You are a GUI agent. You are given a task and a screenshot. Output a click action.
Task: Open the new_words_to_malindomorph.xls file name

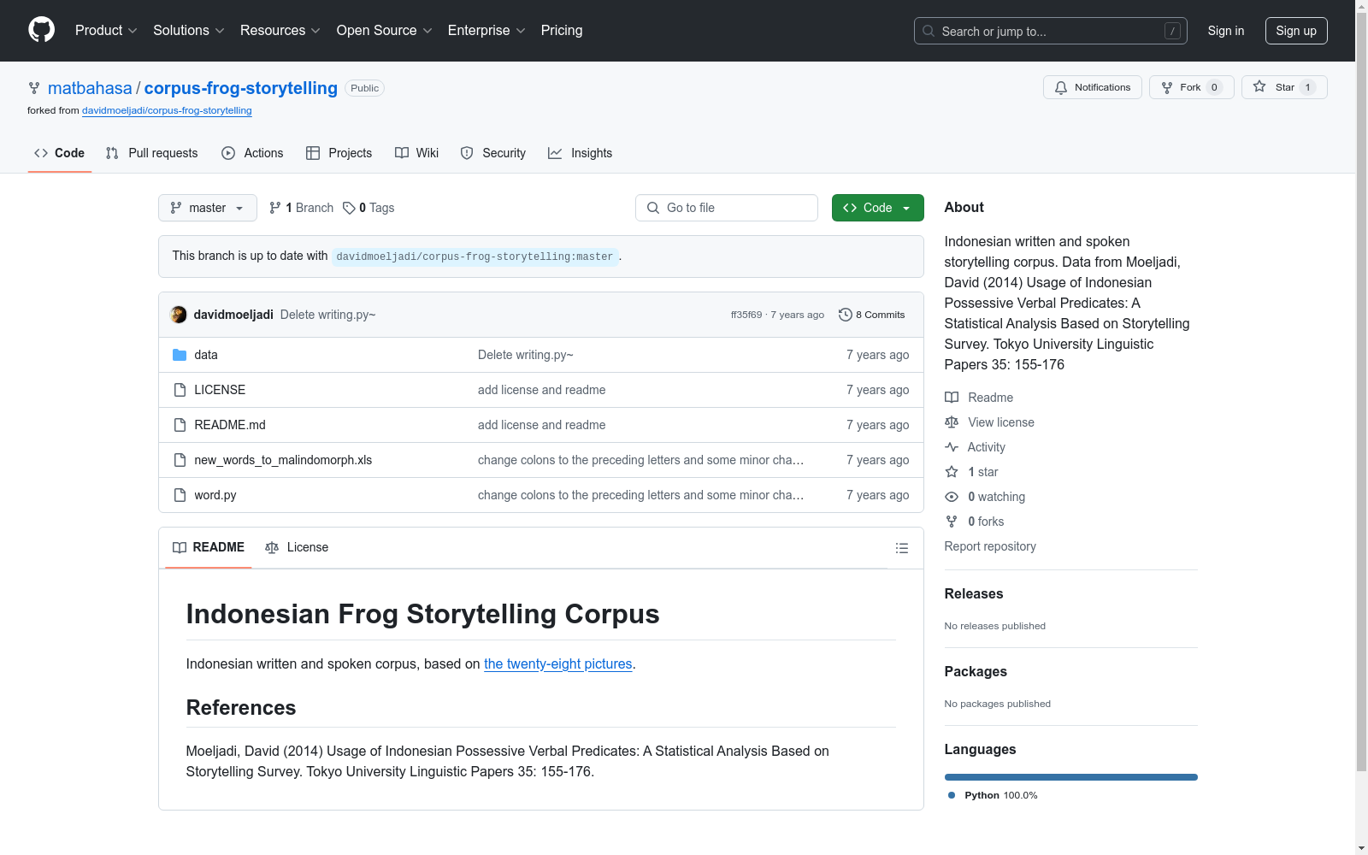[x=283, y=460]
